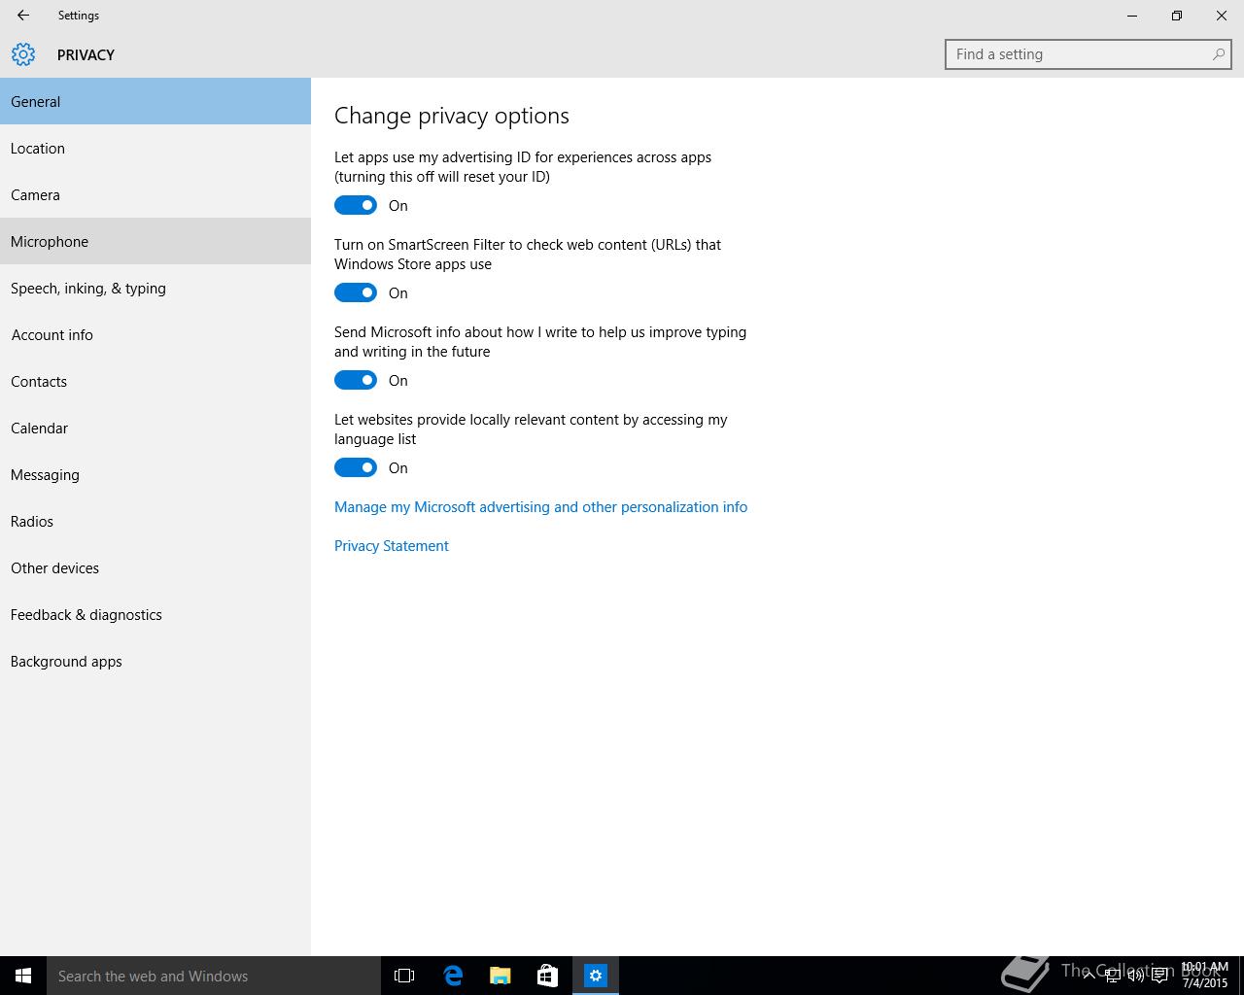The height and width of the screenshot is (995, 1244).
Task: Click the taskbar clock showing 10:01 AM
Action: coord(1205,976)
